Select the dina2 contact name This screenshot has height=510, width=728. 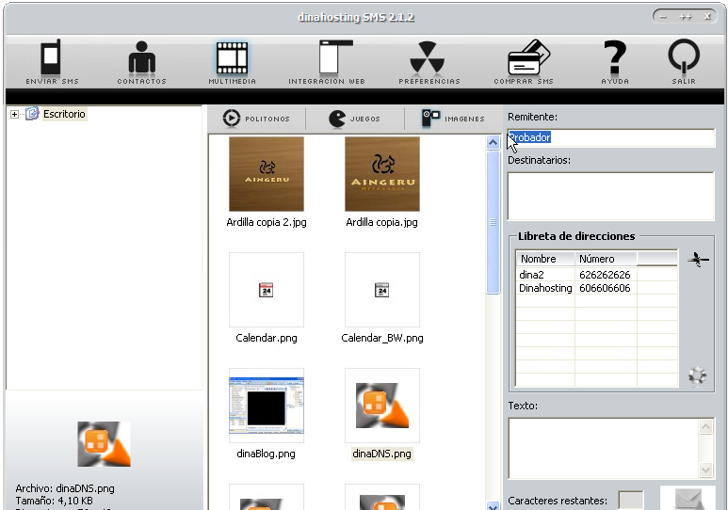click(x=531, y=275)
